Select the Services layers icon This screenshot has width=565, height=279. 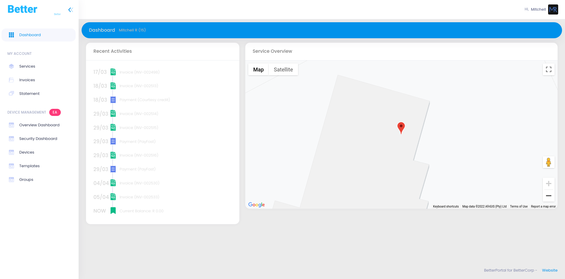point(11,66)
